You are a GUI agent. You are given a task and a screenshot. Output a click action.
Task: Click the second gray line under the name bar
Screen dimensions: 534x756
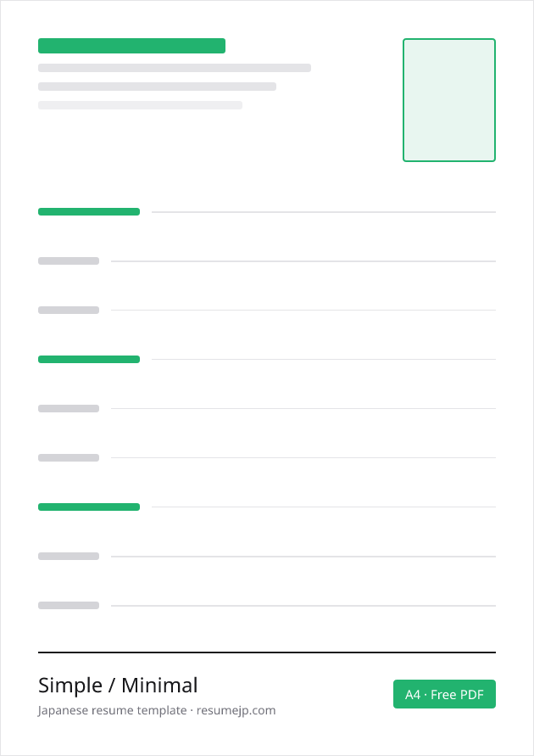click(x=157, y=87)
